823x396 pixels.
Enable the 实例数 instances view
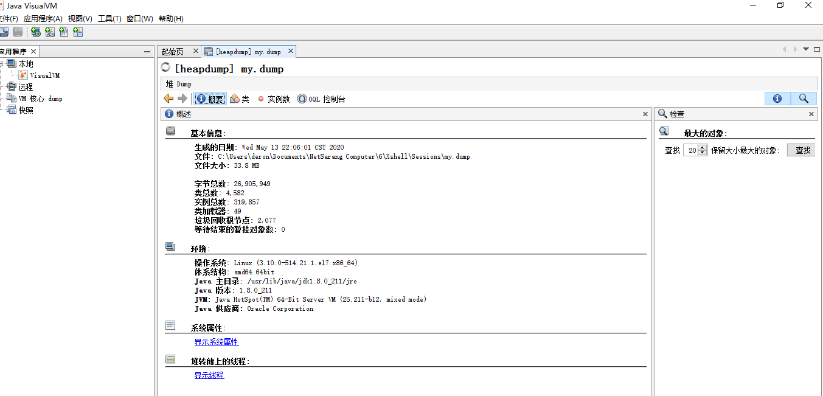click(x=273, y=98)
